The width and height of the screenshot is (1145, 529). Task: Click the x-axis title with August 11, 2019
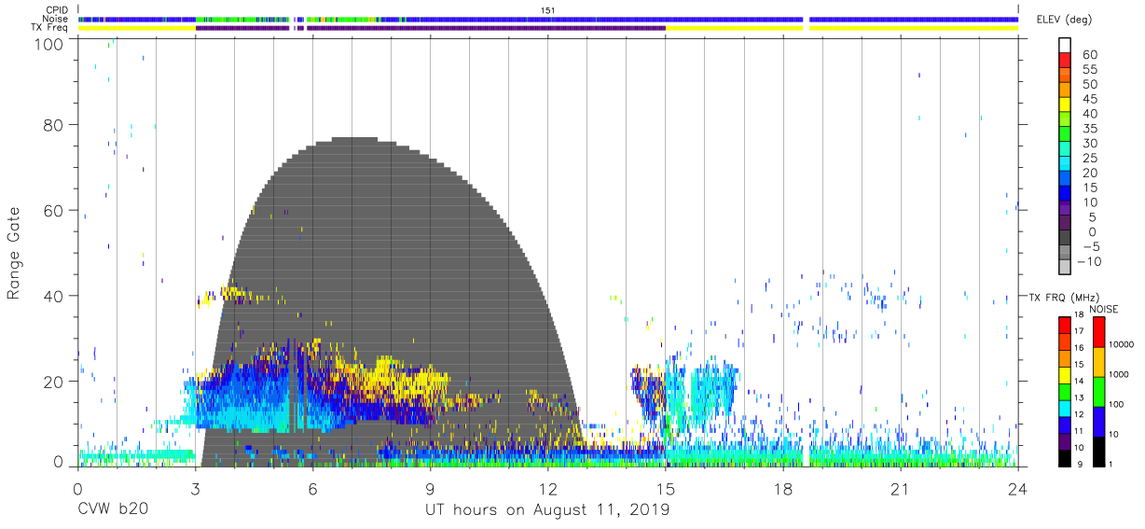click(547, 510)
